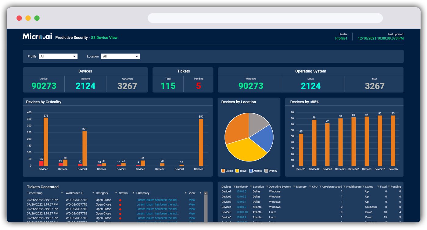The height and width of the screenshot is (230, 427).
Task: Click the Inactive devices count 2124
Action: [x=86, y=86]
